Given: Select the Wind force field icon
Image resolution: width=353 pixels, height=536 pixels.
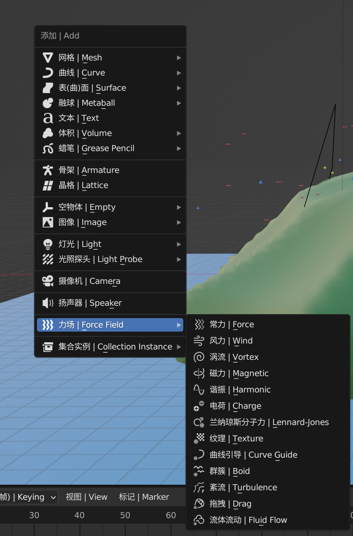Looking at the screenshot, I should [198, 341].
